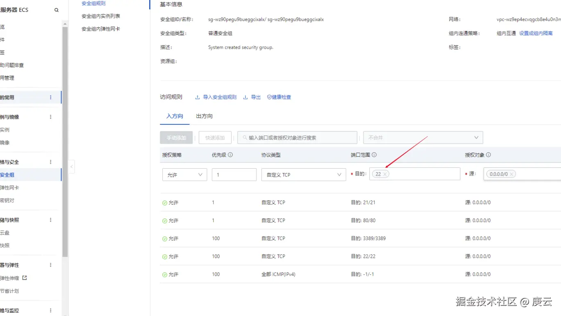Viewport: 561px width, 316px height.
Task: Click the import icon of 导入安全组规则
Action: (x=198, y=97)
